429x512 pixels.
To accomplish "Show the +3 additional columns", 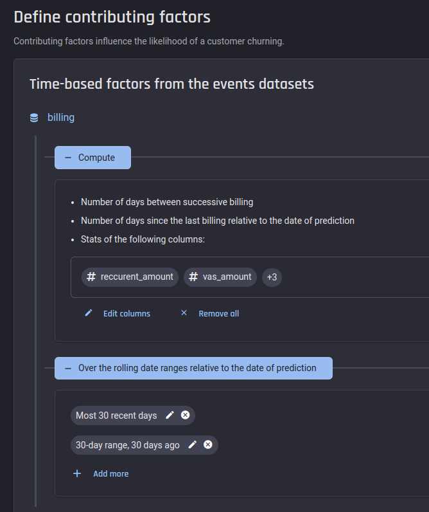I will point(272,277).
